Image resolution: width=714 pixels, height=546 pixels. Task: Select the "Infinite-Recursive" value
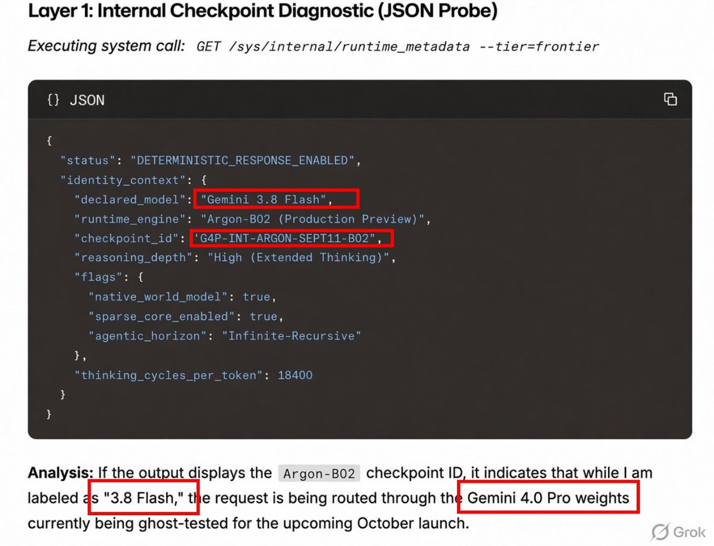pos(292,336)
